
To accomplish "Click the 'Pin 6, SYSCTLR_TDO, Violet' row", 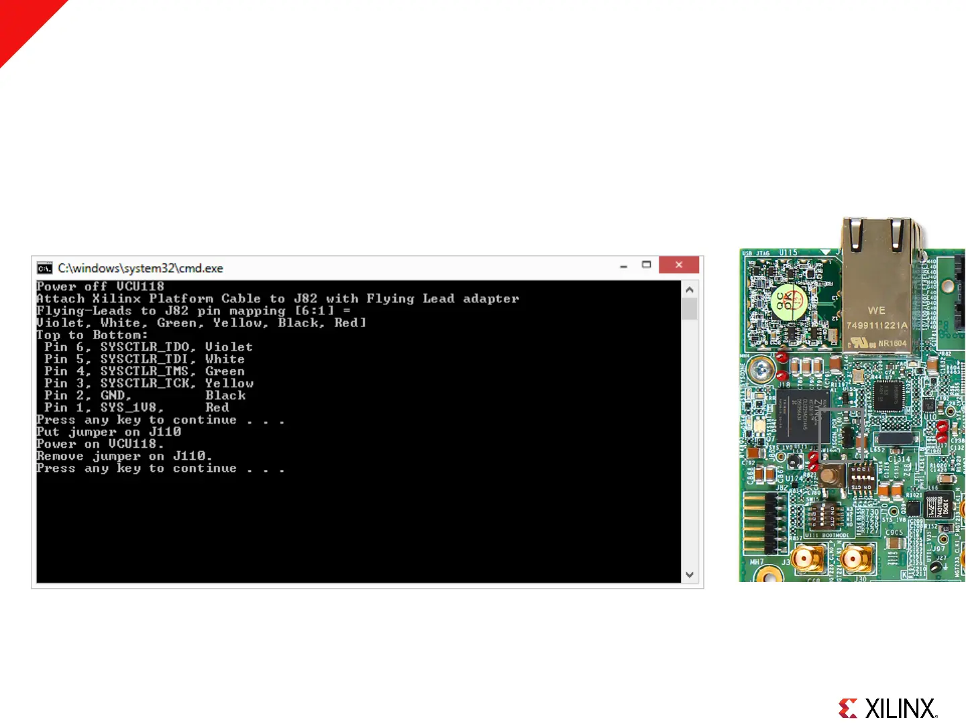I will [148, 347].
